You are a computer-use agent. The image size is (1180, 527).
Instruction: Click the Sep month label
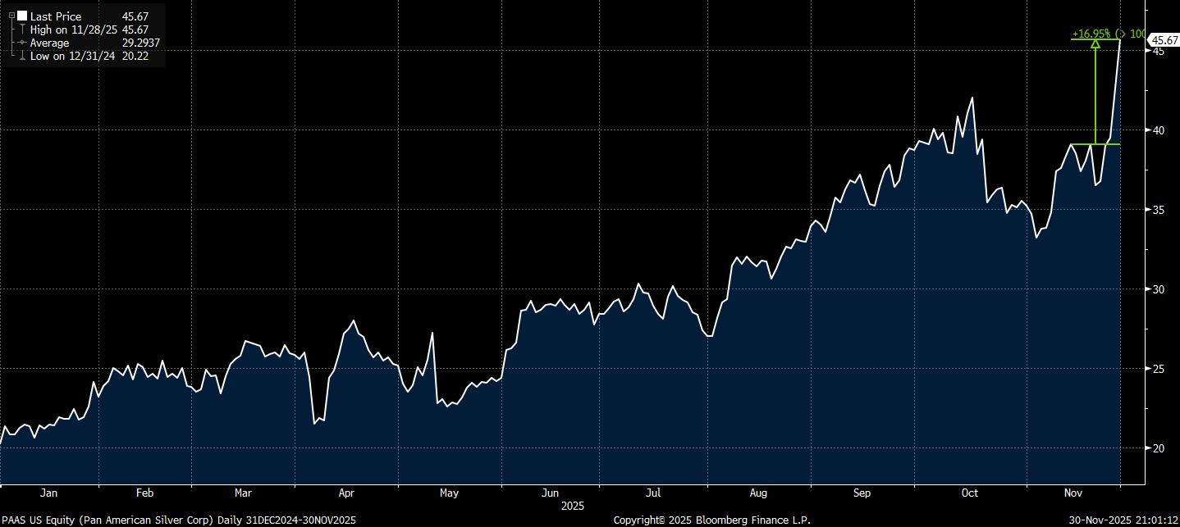point(862,493)
